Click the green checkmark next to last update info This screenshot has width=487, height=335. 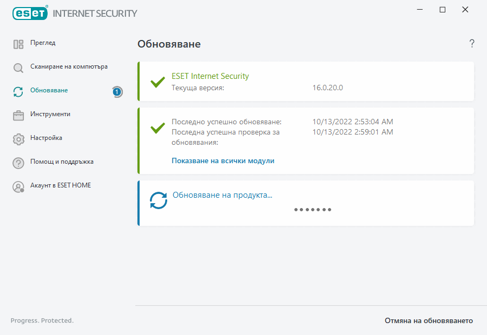click(x=157, y=129)
